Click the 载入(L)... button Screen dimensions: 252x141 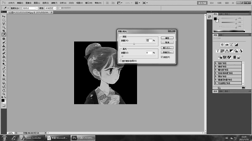click(167, 48)
